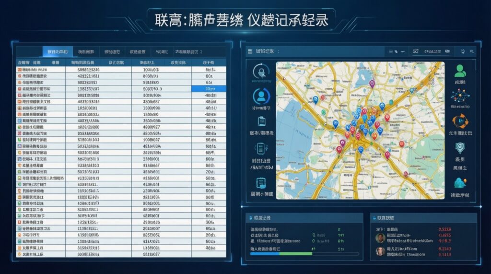
Task: Select the highlighted first tab in table panel
Action: tap(57, 51)
